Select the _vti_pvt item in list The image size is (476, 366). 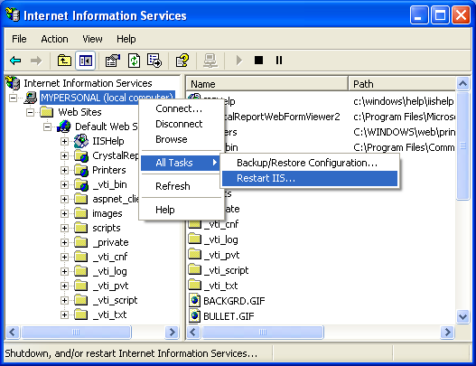[221, 255]
